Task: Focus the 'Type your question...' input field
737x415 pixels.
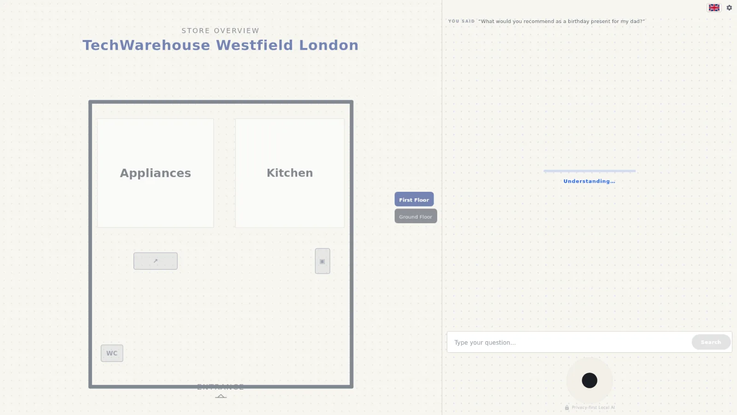Action: pyautogui.click(x=569, y=342)
